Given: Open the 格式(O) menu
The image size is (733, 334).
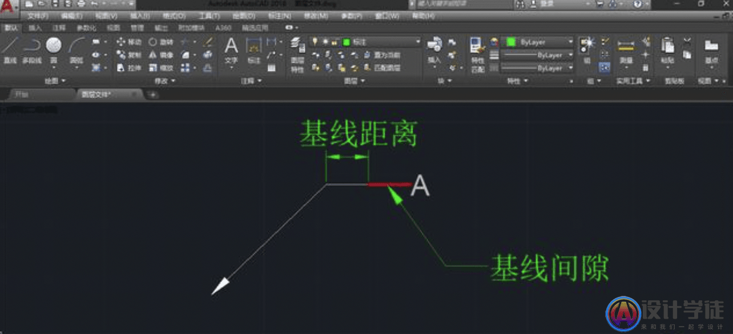Looking at the screenshot, I should tap(174, 17).
